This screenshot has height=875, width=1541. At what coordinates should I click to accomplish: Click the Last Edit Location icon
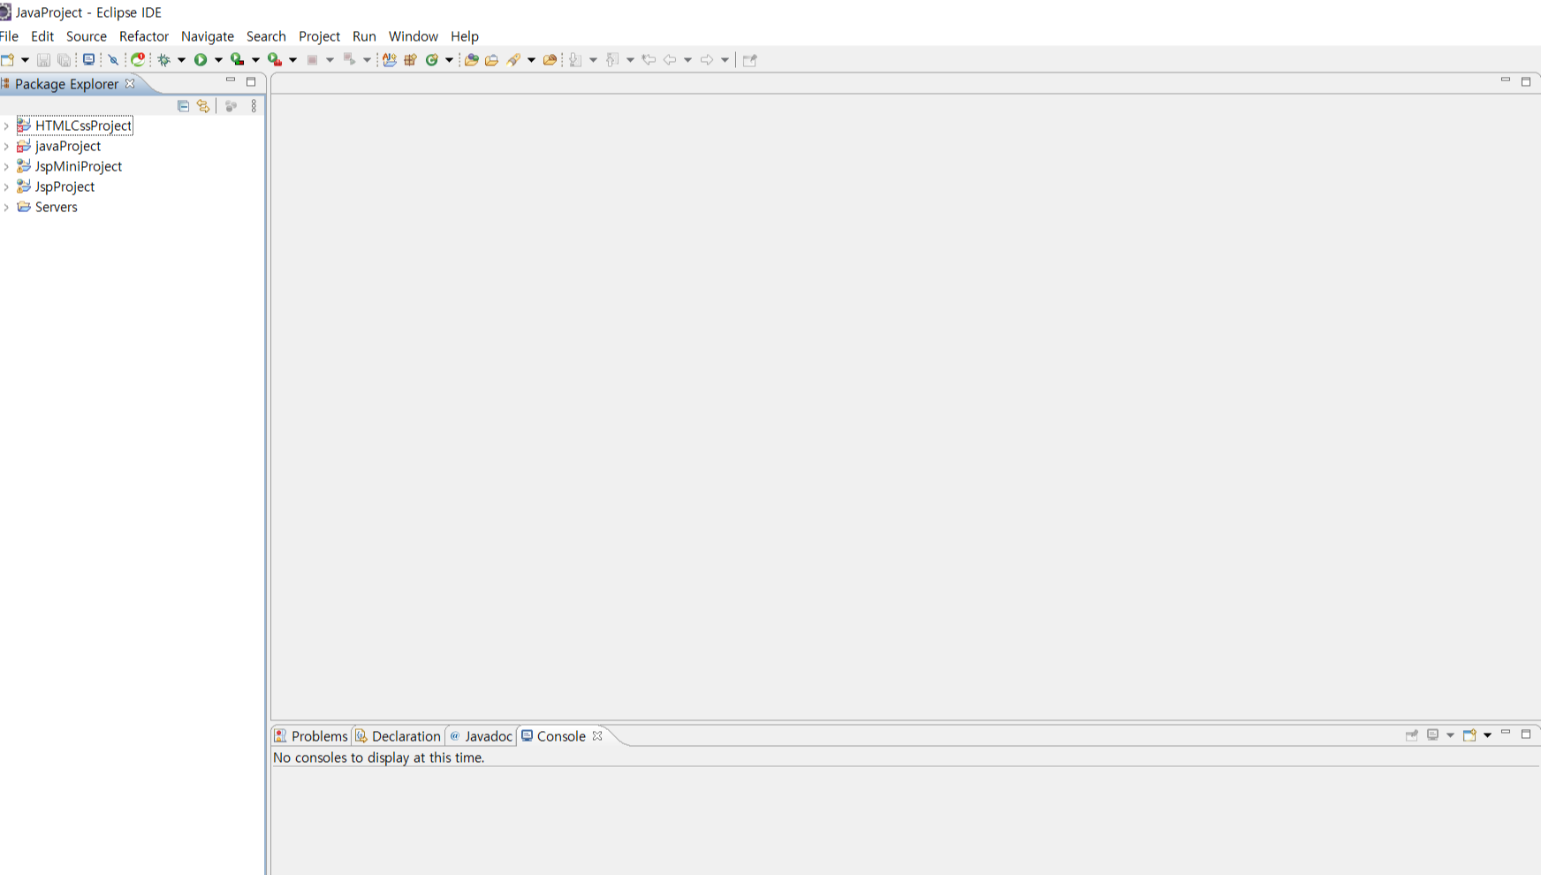pyautogui.click(x=649, y=60)
